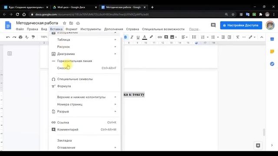This screenshot has width=278, height=156.
Task: Reload the browser page
Action: coord(17,14)
